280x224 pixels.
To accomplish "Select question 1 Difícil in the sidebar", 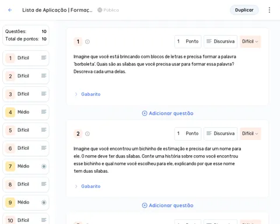I will click(26, 58).
